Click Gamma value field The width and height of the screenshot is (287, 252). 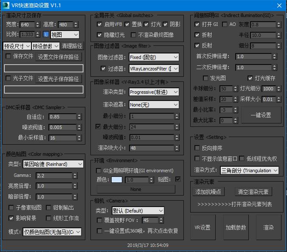coord(54,176)
